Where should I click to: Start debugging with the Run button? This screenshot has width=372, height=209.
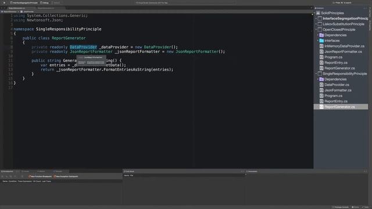4,2
